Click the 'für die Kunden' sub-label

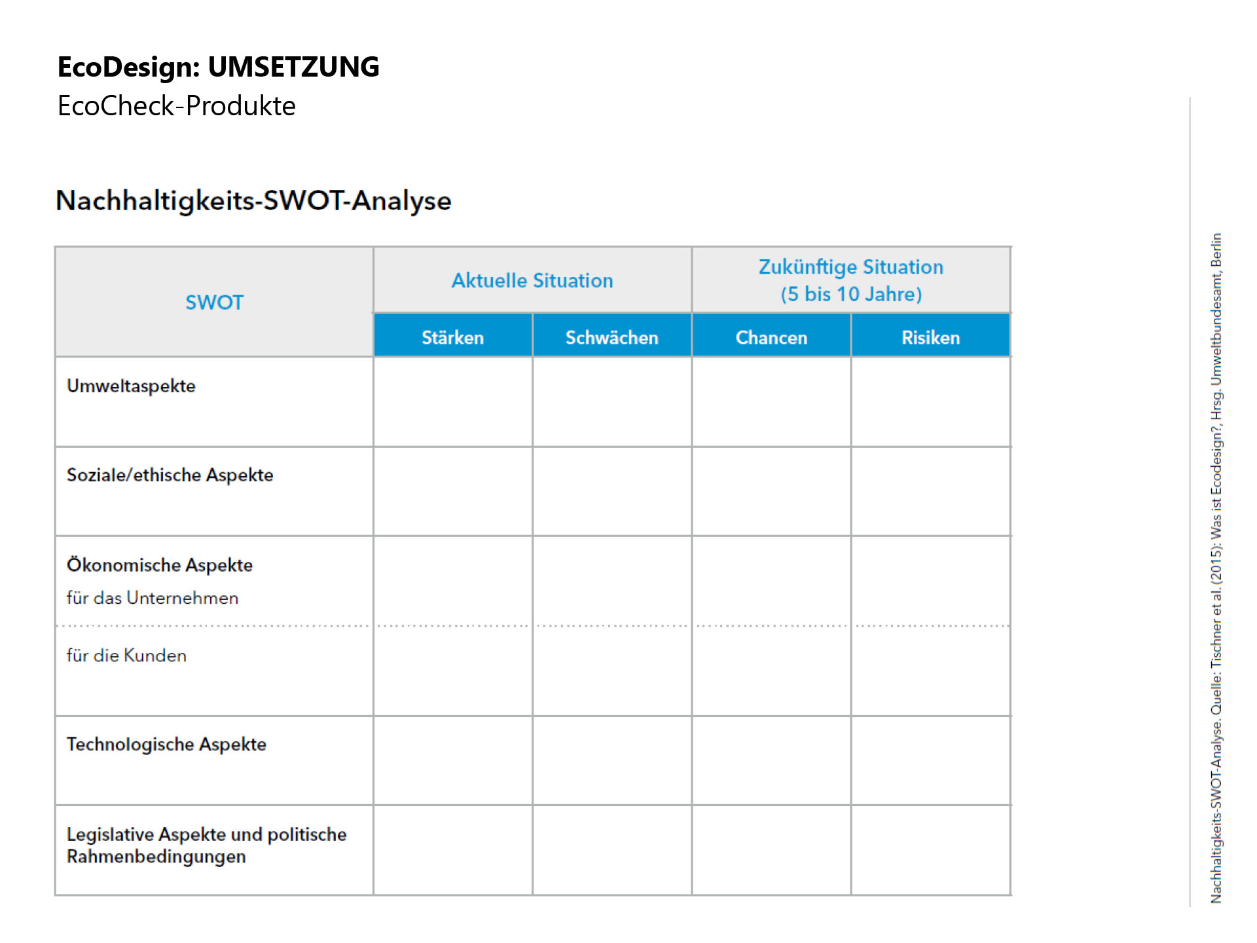[x=126, y=656]
